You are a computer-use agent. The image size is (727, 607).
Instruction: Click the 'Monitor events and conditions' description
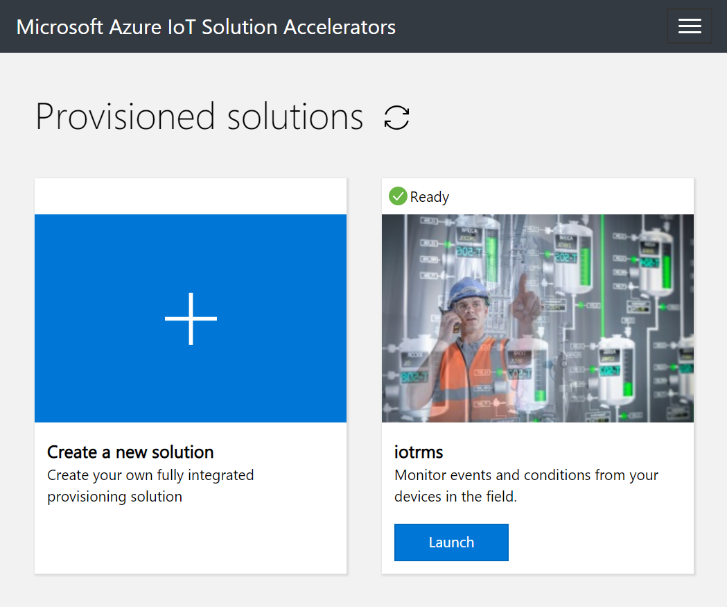[526, 486]
